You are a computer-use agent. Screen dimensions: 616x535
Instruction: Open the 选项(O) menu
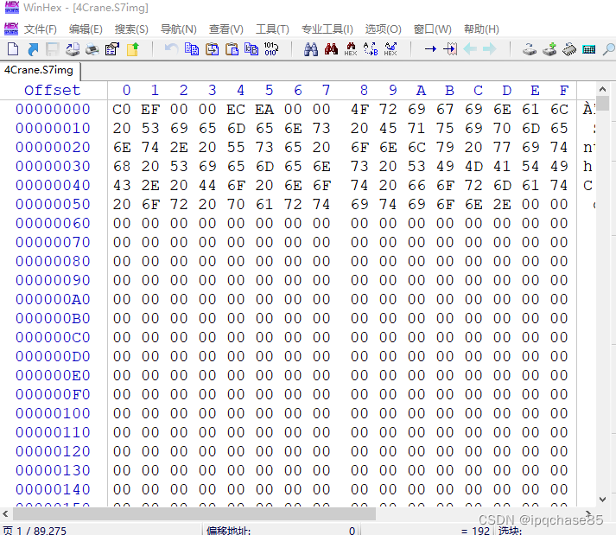[383, 29]
